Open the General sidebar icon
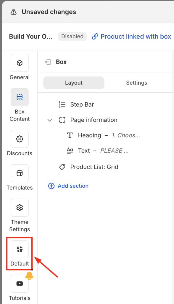Screen dimensions: 174x304 tap(20, 63)
